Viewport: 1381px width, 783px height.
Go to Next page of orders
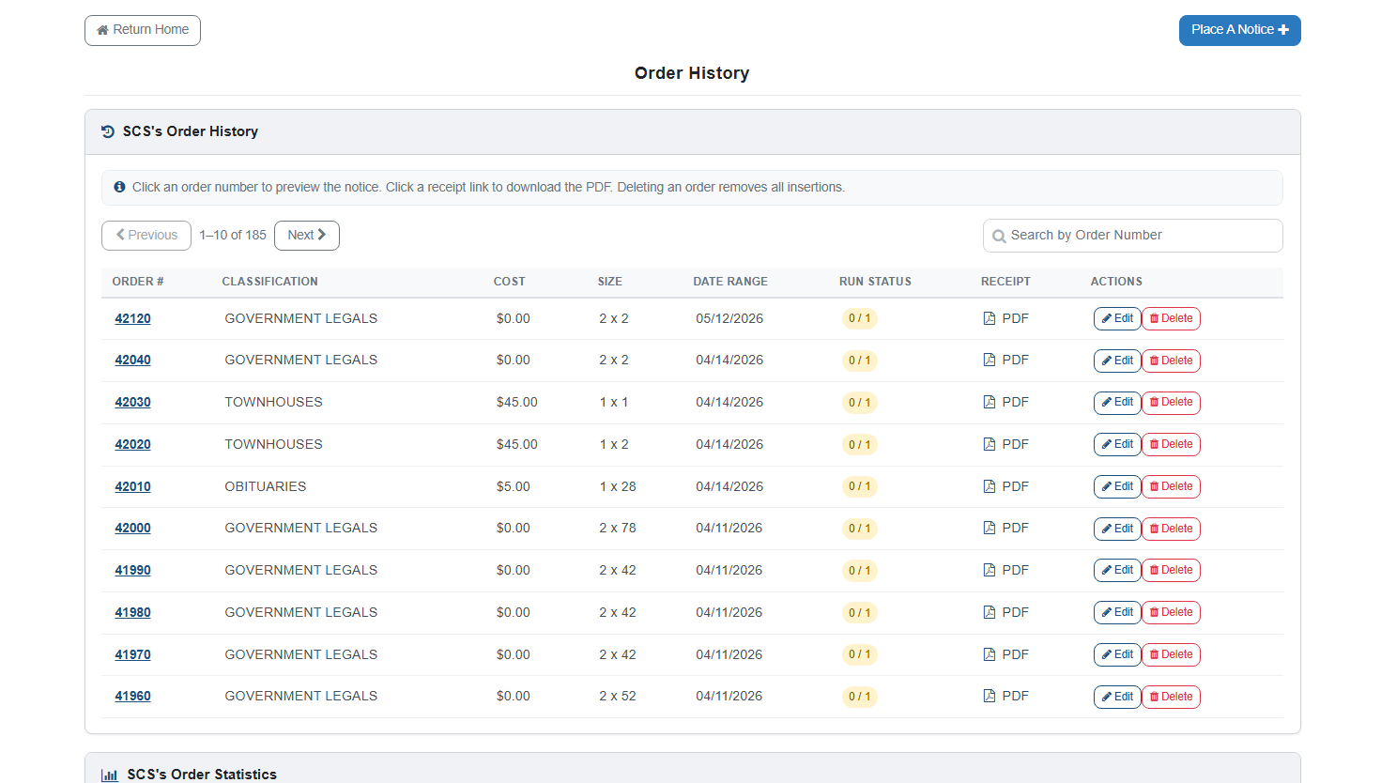pyautogui.click(x=307, y=236)
